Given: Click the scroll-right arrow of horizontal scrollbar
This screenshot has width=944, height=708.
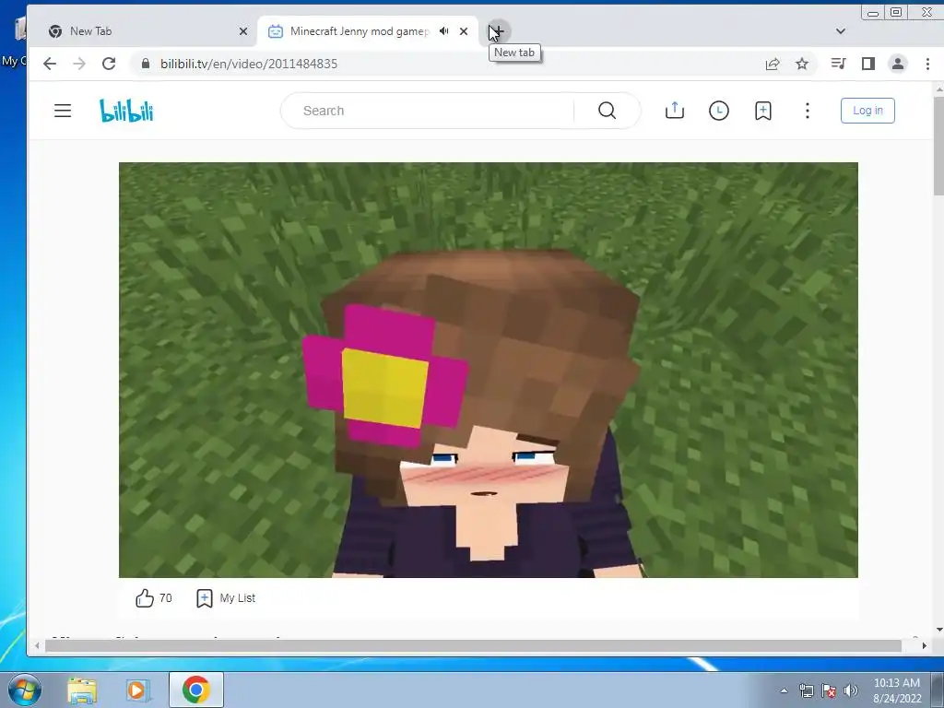Looking at the screenshot, I should point(924,646).
